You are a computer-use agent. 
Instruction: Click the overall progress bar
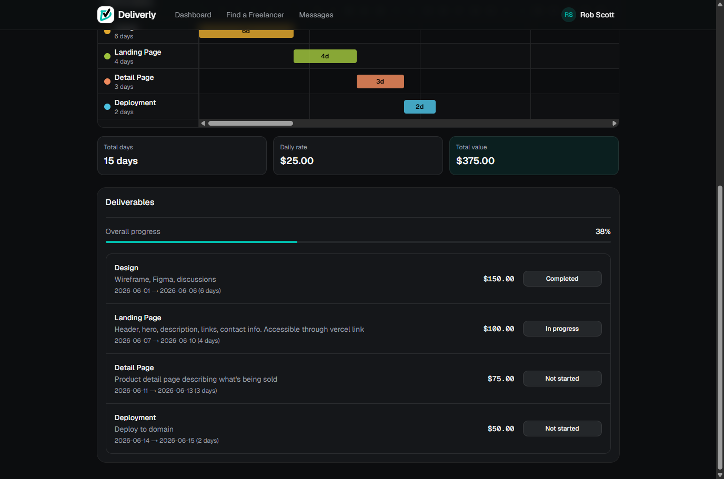pos(358,242)
